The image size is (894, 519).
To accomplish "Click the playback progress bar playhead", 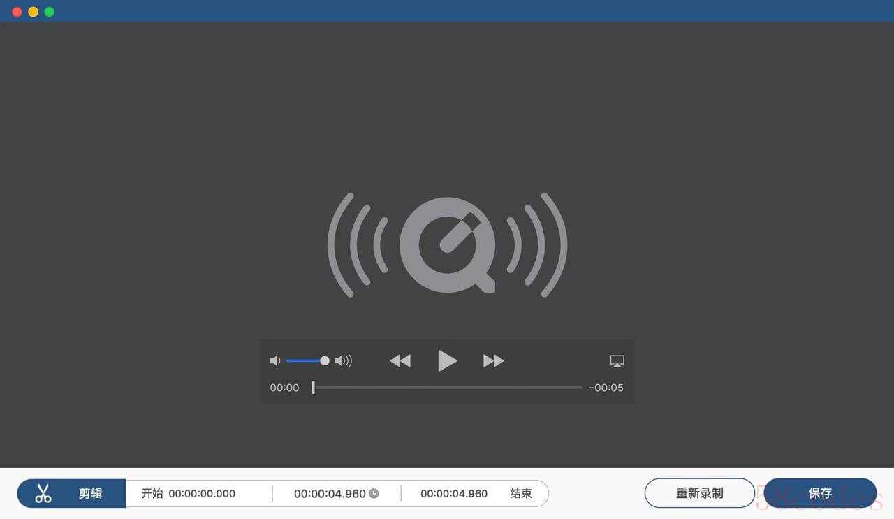I will (x=313, y=387).
